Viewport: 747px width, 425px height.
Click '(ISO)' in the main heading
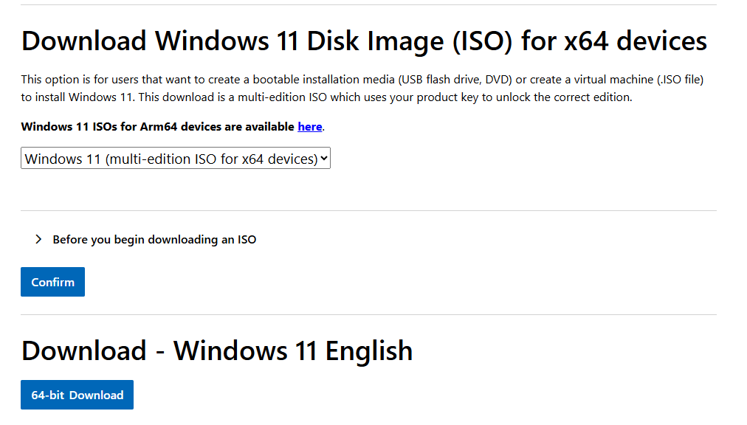[x=481, y=41]
